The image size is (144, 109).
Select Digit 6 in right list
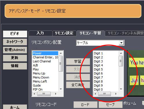tap(106, 73)
